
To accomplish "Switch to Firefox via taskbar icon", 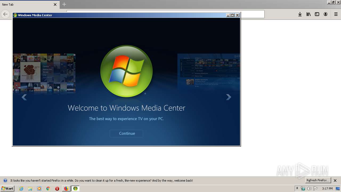I will tap(66, 189).
